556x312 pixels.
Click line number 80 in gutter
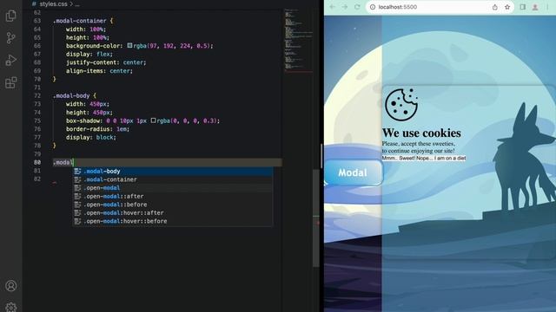pyautogui.click(x=37, y=162)
